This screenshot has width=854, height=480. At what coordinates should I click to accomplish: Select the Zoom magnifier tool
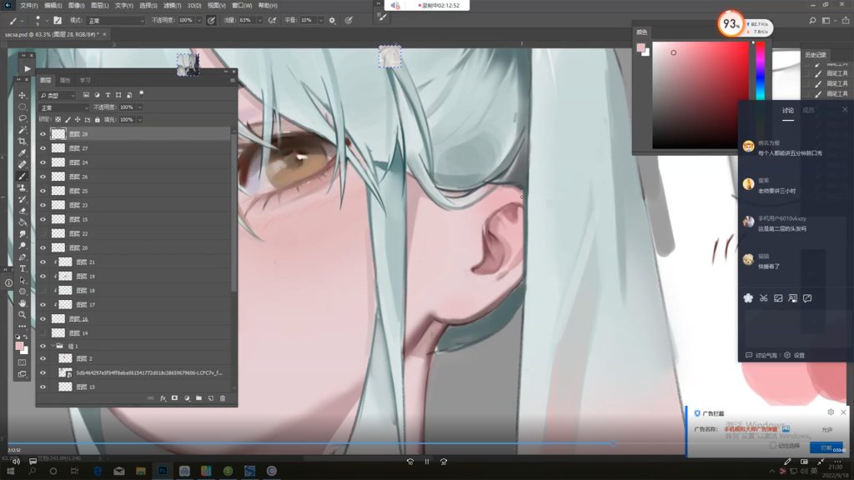click(x=23, y=314)
